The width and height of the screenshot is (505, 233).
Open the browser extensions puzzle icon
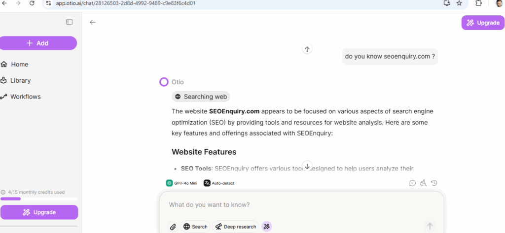pyautogui.click(x=478, y=3)
